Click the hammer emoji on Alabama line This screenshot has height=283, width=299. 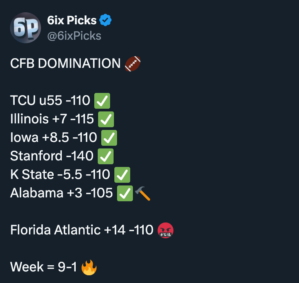point(143,193)
